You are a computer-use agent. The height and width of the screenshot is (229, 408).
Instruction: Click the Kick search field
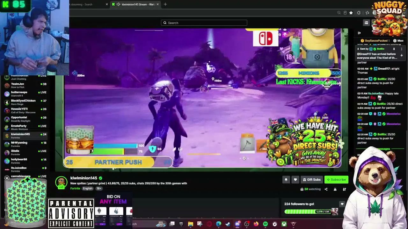[x=204, y=23]
